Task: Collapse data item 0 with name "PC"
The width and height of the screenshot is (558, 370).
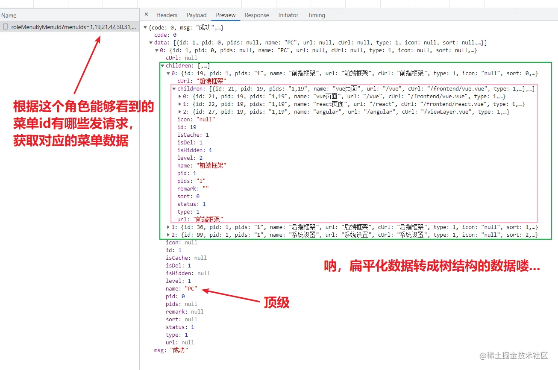Action: click(x=157, y=50)
